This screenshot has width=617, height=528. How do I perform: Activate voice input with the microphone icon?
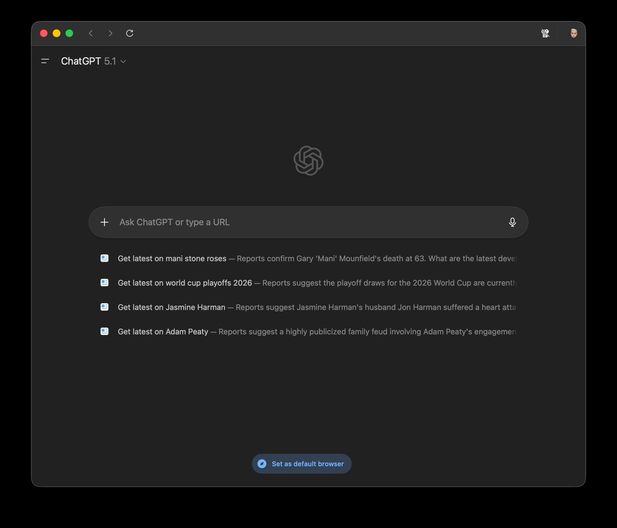512,222
